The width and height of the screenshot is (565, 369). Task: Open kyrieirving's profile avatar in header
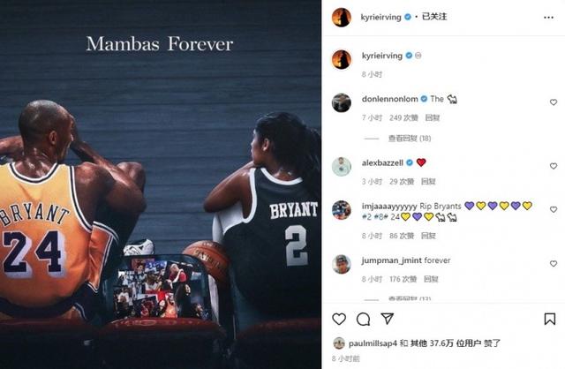[x=342, y=17]
